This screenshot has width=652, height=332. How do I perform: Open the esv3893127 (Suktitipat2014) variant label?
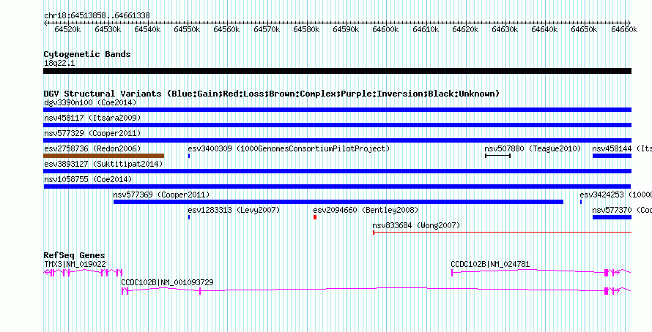click(103, 164)
